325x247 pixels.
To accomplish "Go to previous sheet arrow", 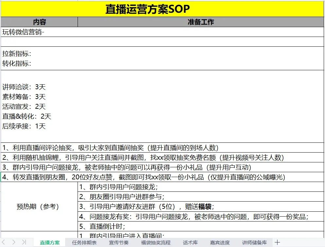I will (x=4, y=242).
